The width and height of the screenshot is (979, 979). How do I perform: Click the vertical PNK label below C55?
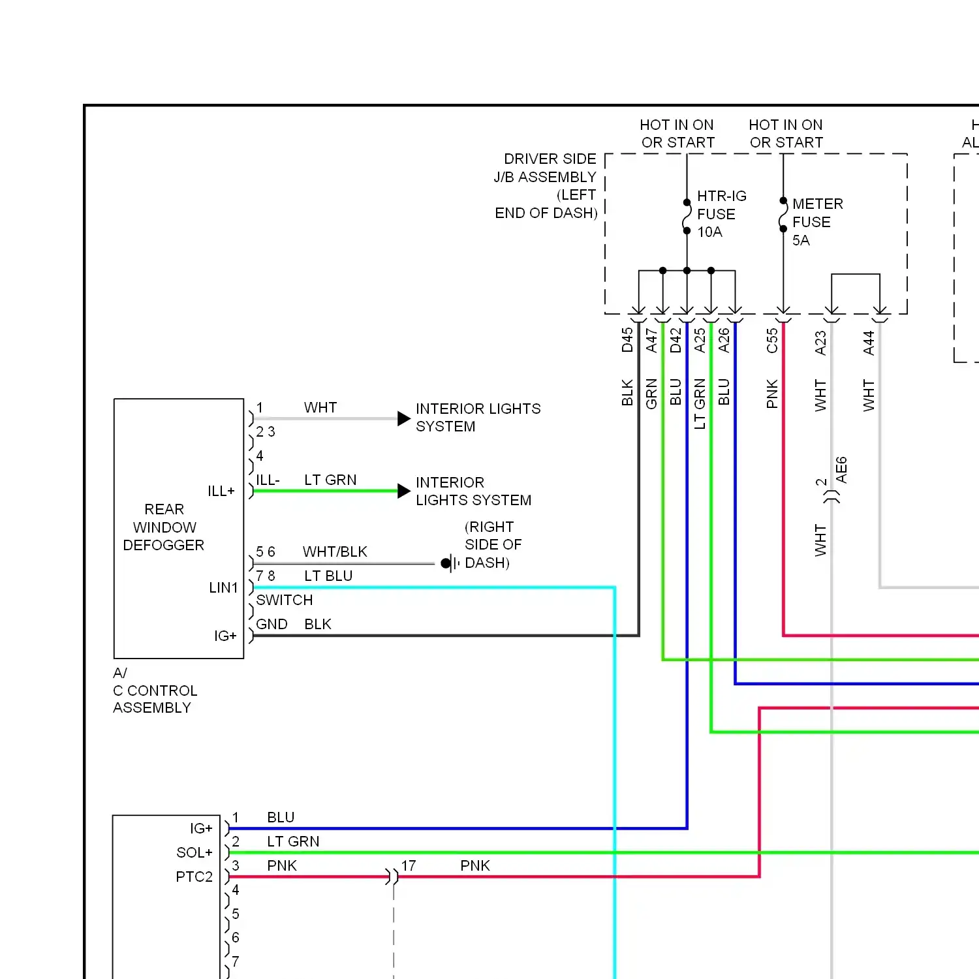pyautogui.click(x=772, y=394)
